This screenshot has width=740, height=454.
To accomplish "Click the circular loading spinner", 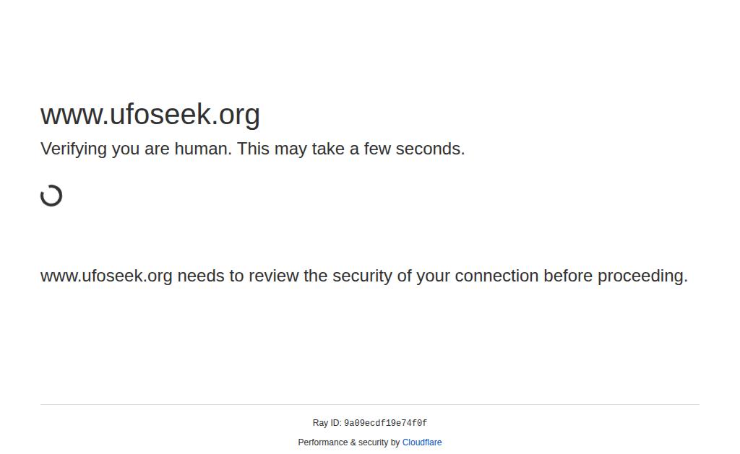I will tap(51, 196).
